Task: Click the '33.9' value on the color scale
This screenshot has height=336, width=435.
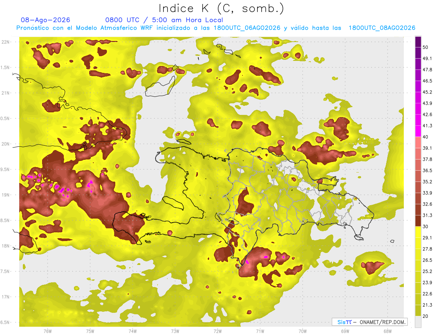Action: (428, 193)
